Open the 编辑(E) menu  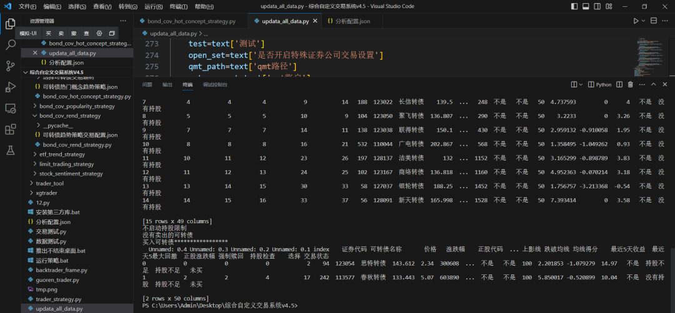[52, 7]
